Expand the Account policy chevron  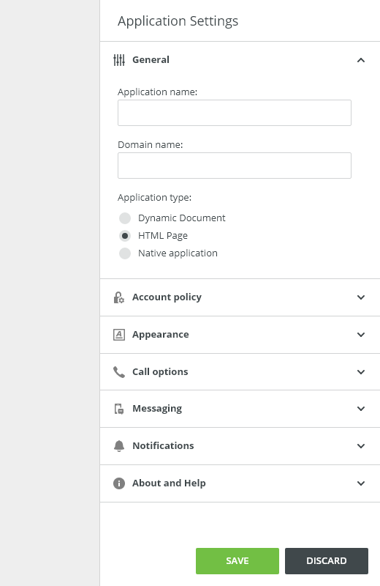[x=360, y=297]
